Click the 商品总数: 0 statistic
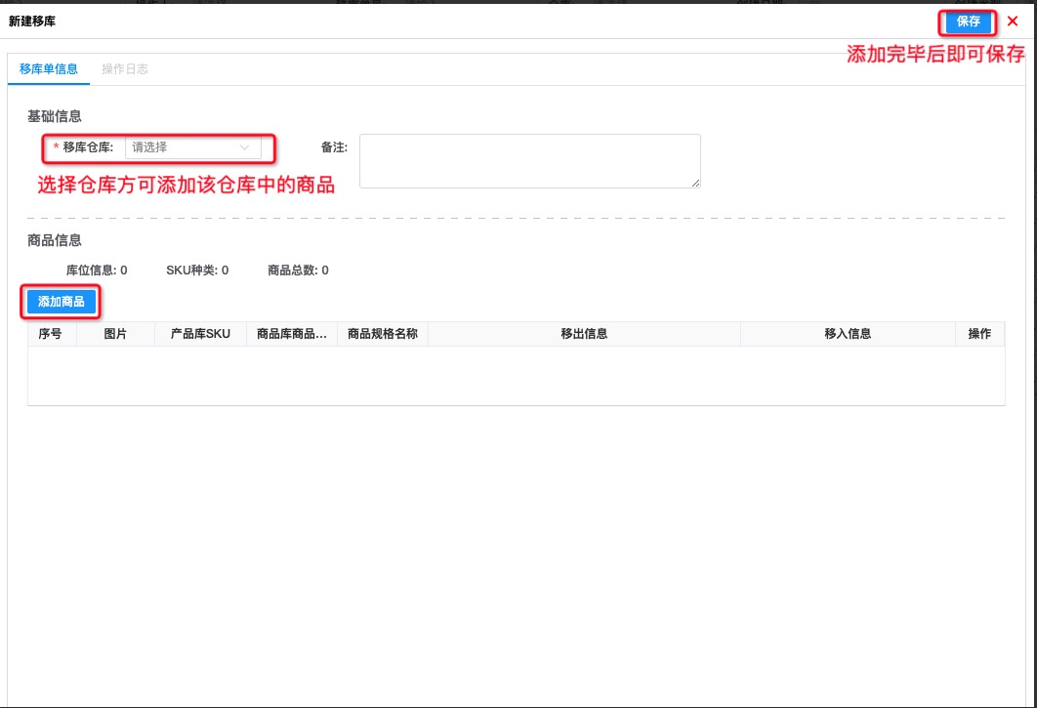The image size is (1037, 708). pos(298,270)
